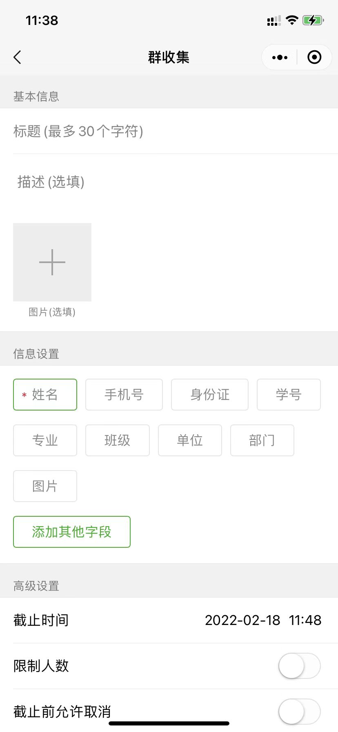
Task: Tap the cellular signal icon
Action: pyautogui.click(x=274, y=20)
